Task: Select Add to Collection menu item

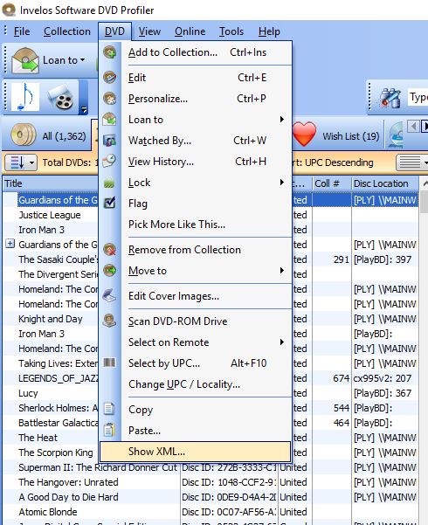Action: (196, 52)
